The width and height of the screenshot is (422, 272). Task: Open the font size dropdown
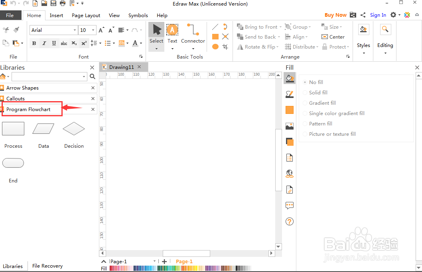click(93, 30)
